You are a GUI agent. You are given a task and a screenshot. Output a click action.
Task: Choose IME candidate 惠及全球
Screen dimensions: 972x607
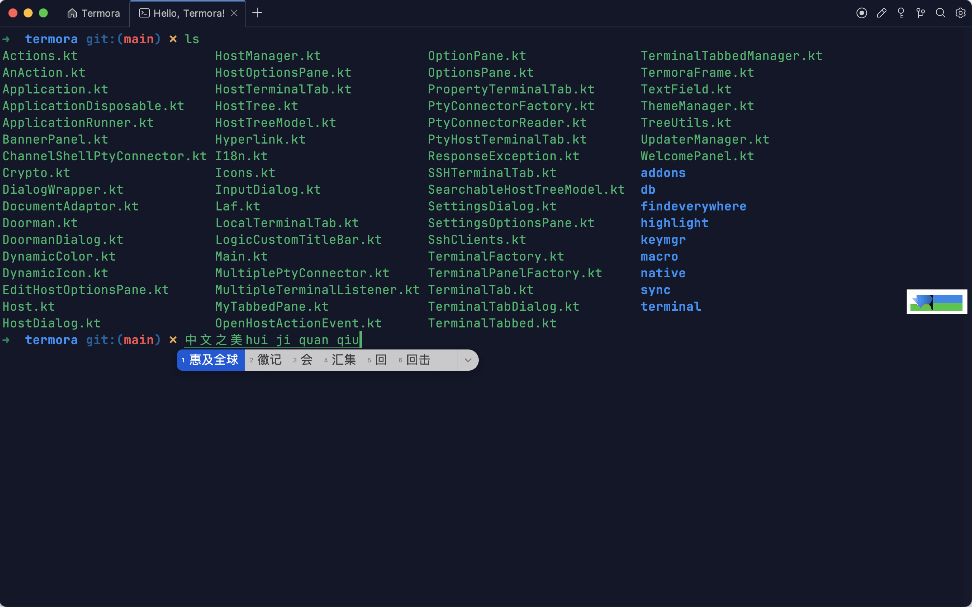[x=211, y=360]
